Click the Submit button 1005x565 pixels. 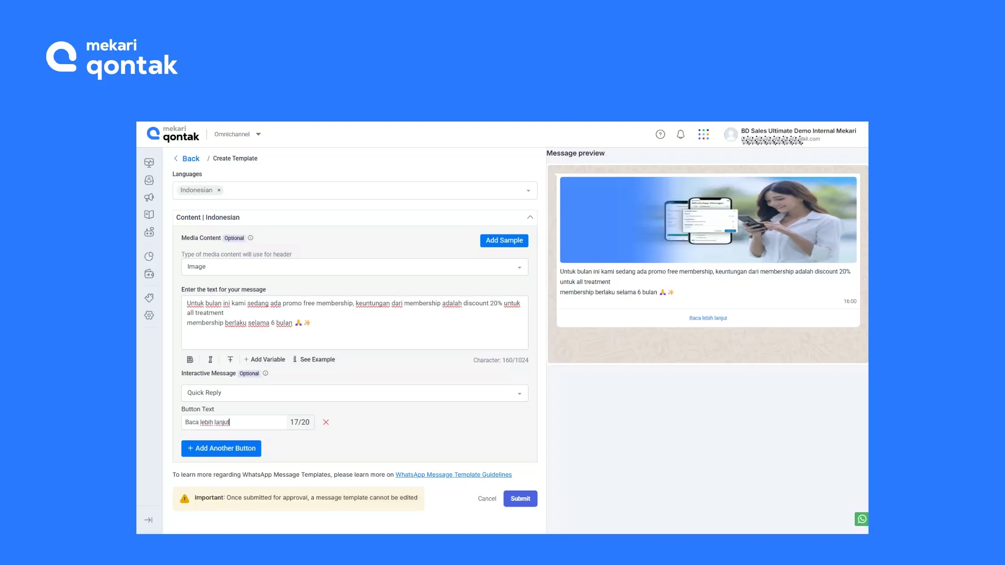520,499
